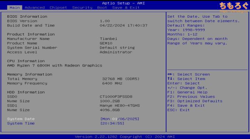This screenshot has height=139, width=250.
Task: Click the 'Enter: Select' hint
Action: (183, 83)
